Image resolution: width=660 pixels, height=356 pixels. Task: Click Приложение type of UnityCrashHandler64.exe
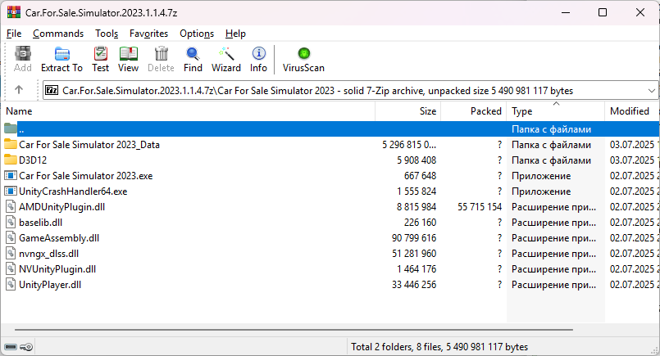pos(541,192)
